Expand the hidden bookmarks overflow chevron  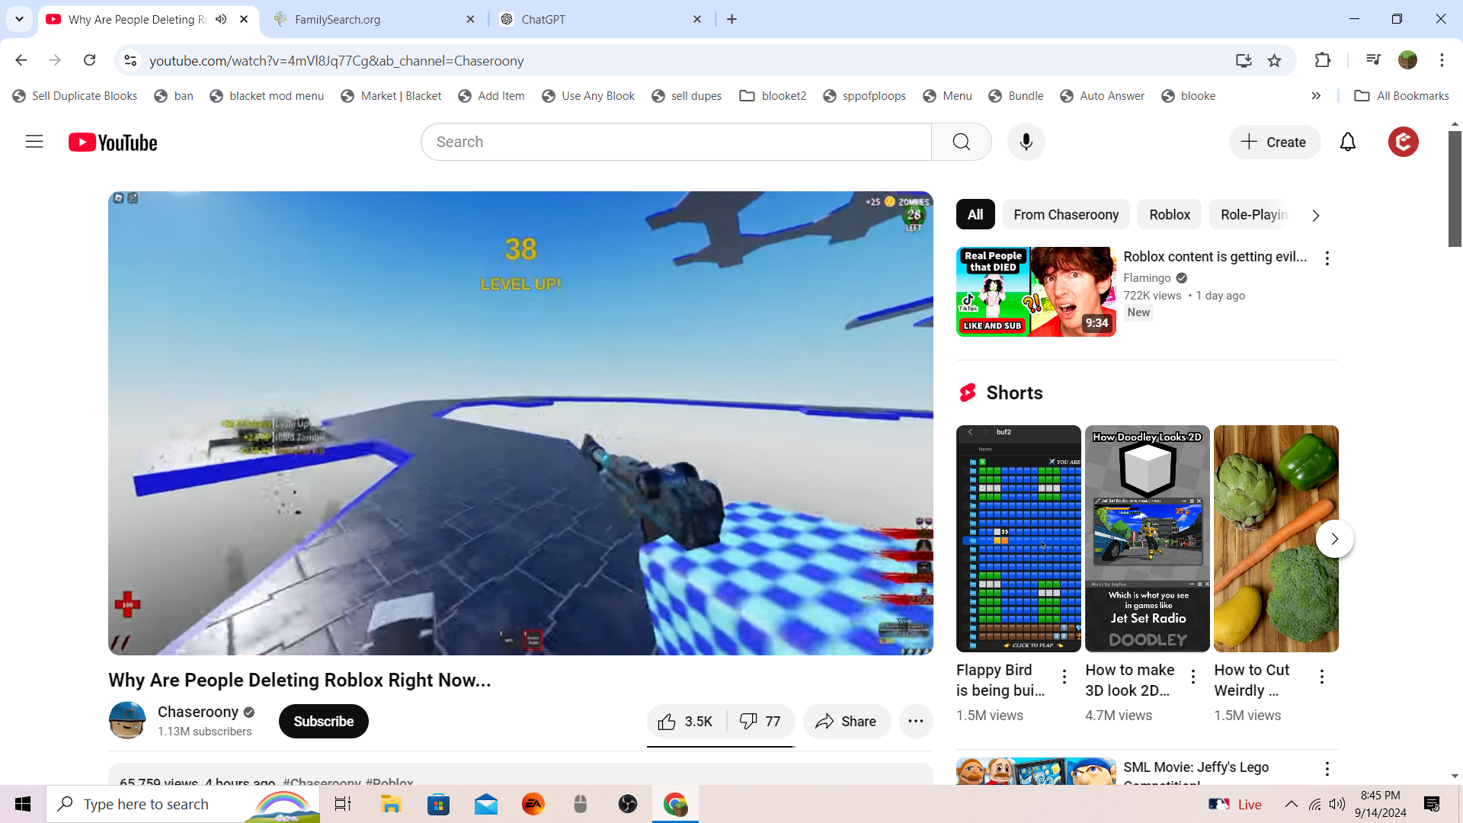click(1316, 96)
